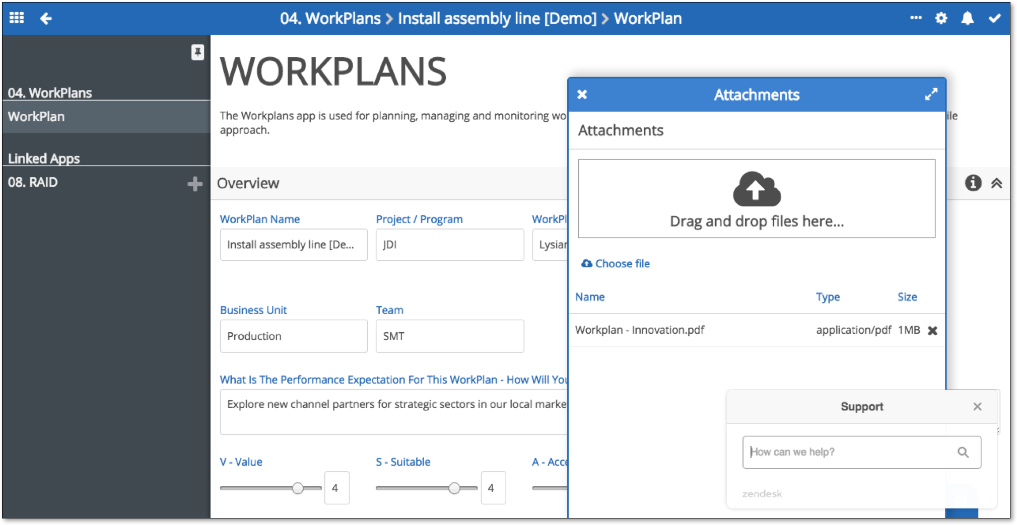The height and width of the screenshot is (525, 1017).
Task: Click the Team field showing SMT
Action: click(450, 336)
